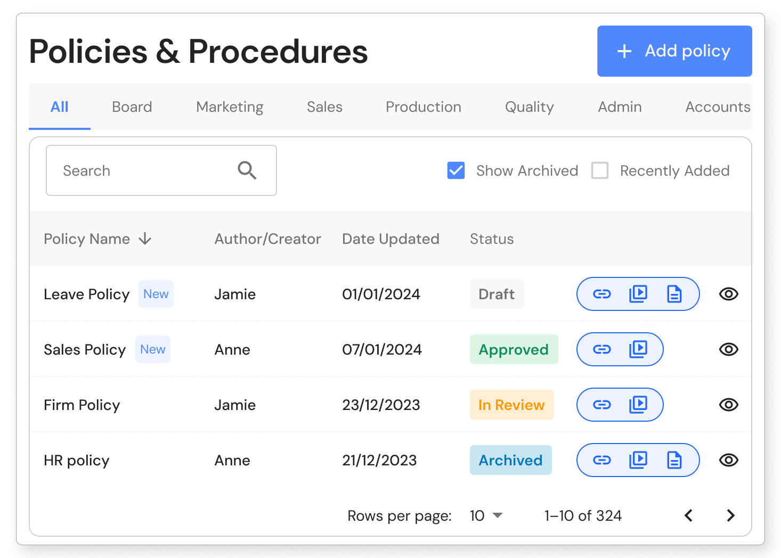The height and width of the screenshot is (558, 781).
Task: Open the rows per page dropdown
Action: [486, 515]
